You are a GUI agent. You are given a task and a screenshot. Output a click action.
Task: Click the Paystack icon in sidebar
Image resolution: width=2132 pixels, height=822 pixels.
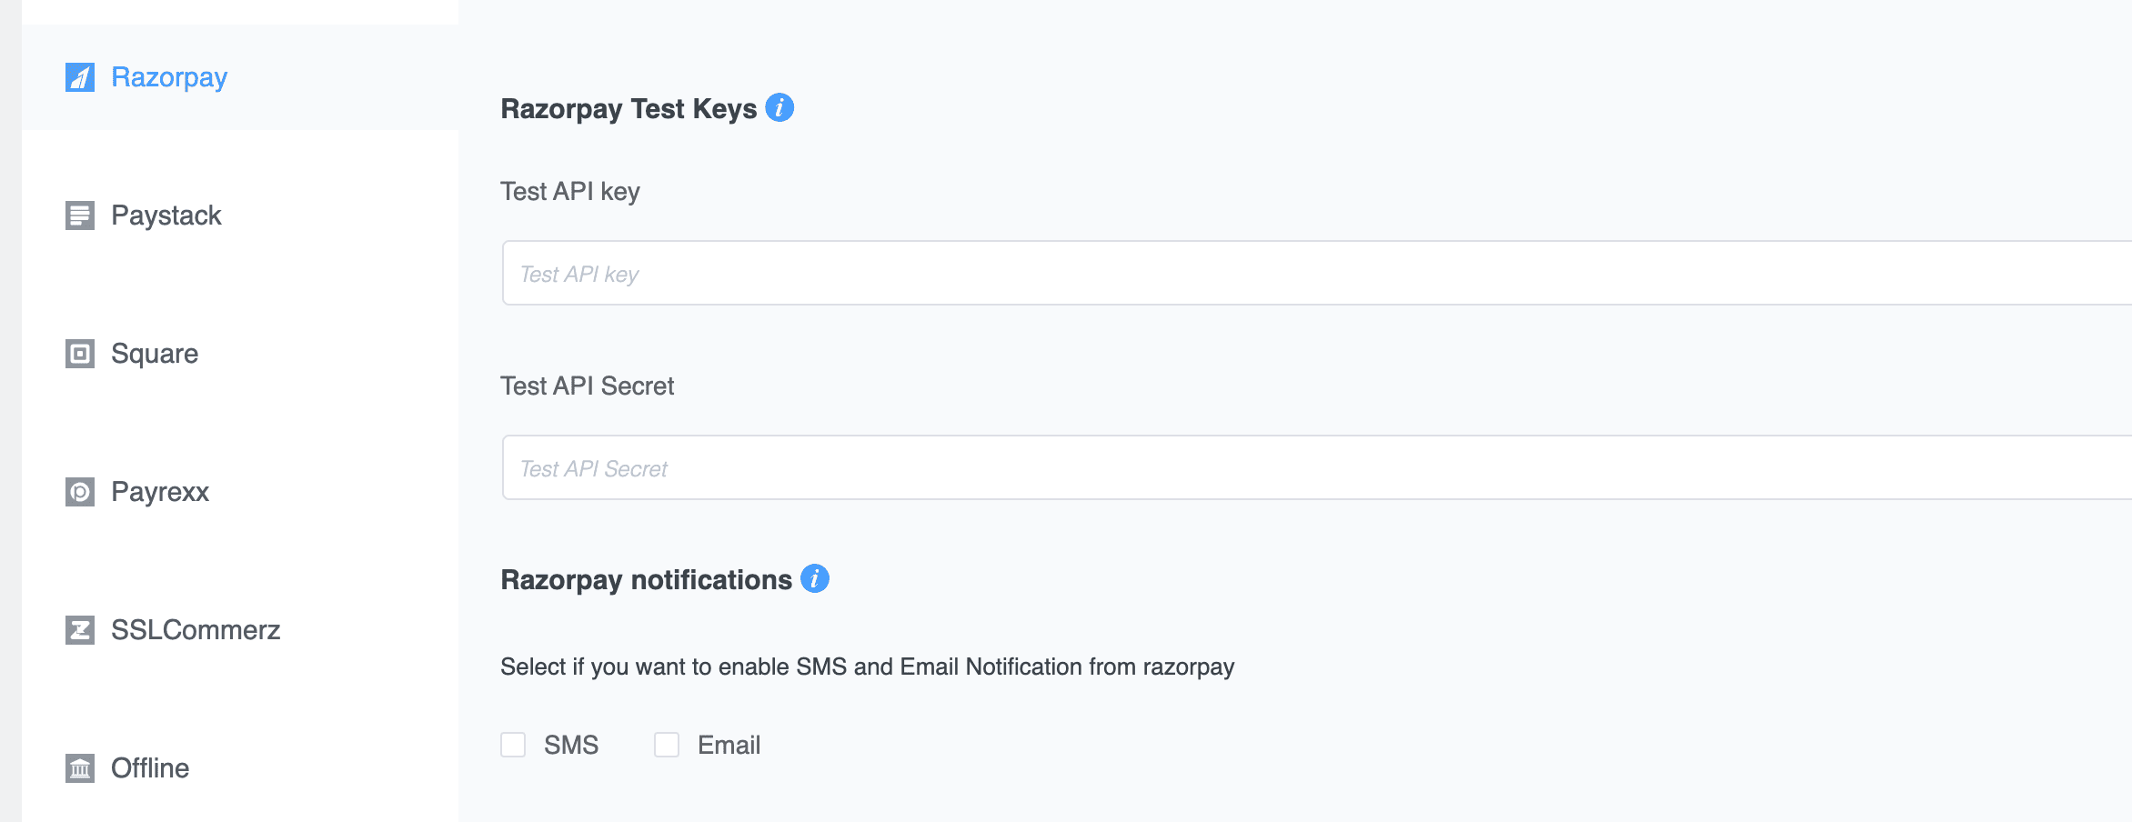pos(80,216)
